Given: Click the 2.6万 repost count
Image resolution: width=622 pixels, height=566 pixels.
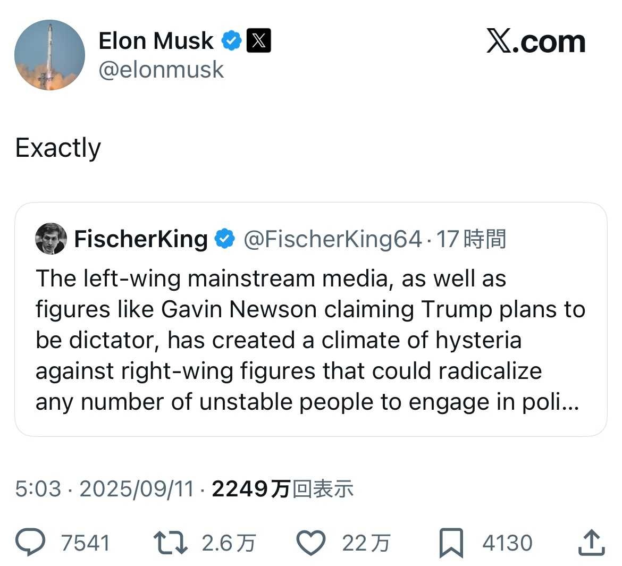Looking at the screenshot, I should [x=229, y=543].
